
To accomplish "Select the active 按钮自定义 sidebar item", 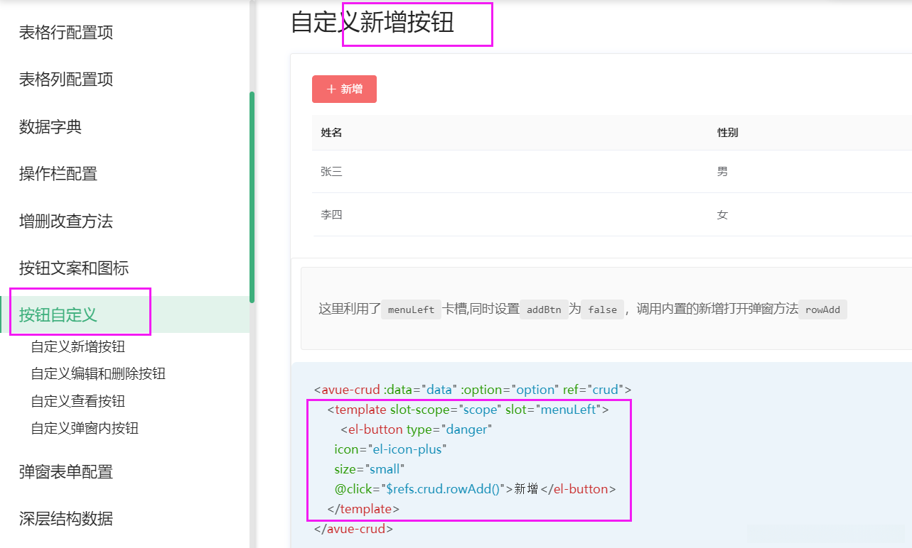I will (x=58, y=315).
